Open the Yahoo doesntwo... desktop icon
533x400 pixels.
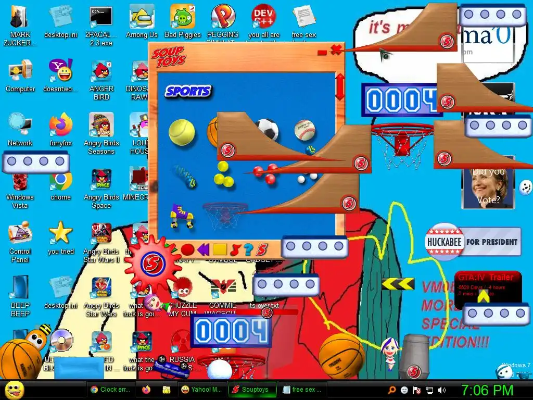(x=60, y=76)
